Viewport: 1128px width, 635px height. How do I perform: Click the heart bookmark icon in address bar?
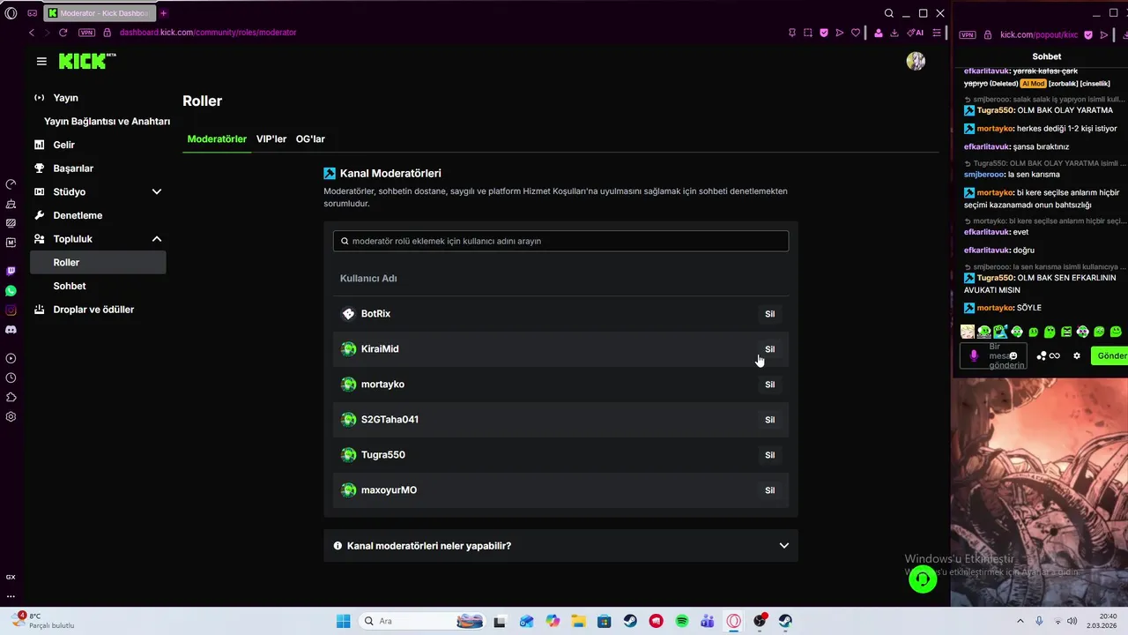tap(855, 33)
